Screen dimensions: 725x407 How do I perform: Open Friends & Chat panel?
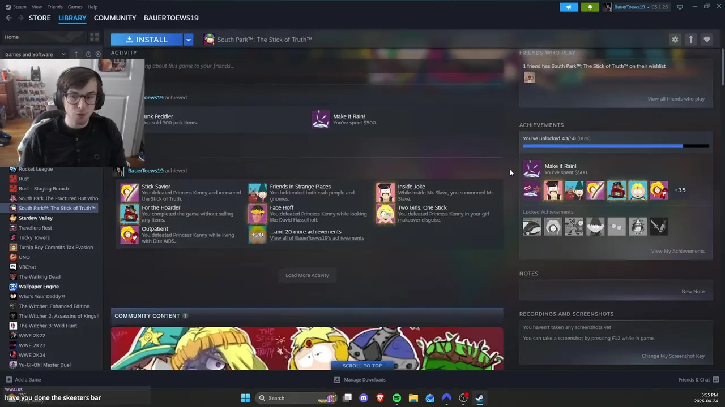[698, 380]
